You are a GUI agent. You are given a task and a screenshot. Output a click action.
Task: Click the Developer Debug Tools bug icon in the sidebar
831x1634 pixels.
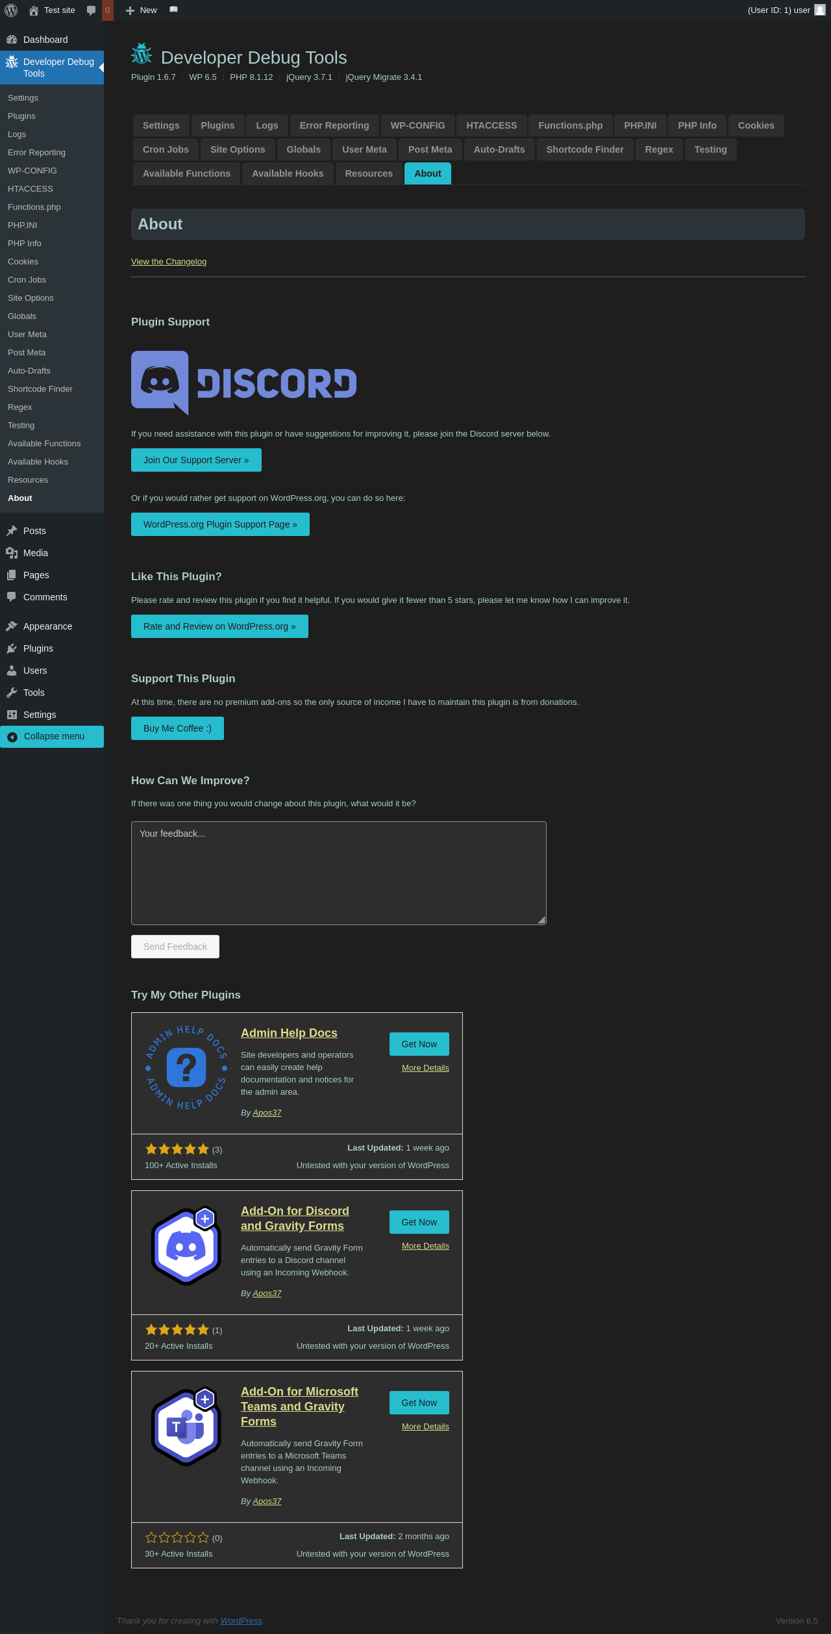click(12, 62)
